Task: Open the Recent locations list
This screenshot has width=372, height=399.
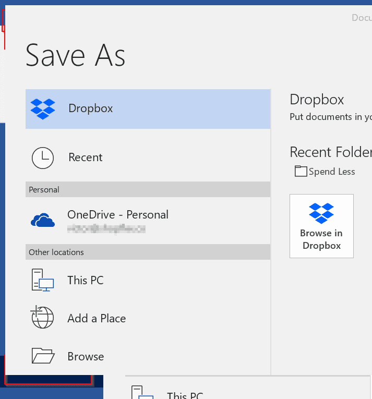Action: pyautogui.click(x=86, y=158)
